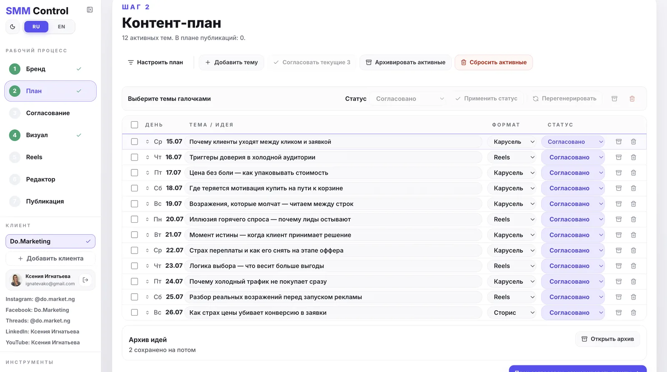Image resolution: width=667 pixels, height=372 pixels.
Task: Open the Бренд workflow step
Action: click(x=50, y=69)
